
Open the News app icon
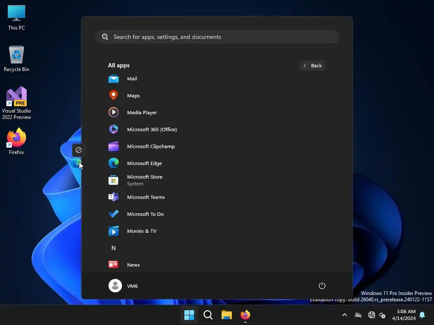click(114, 264)
